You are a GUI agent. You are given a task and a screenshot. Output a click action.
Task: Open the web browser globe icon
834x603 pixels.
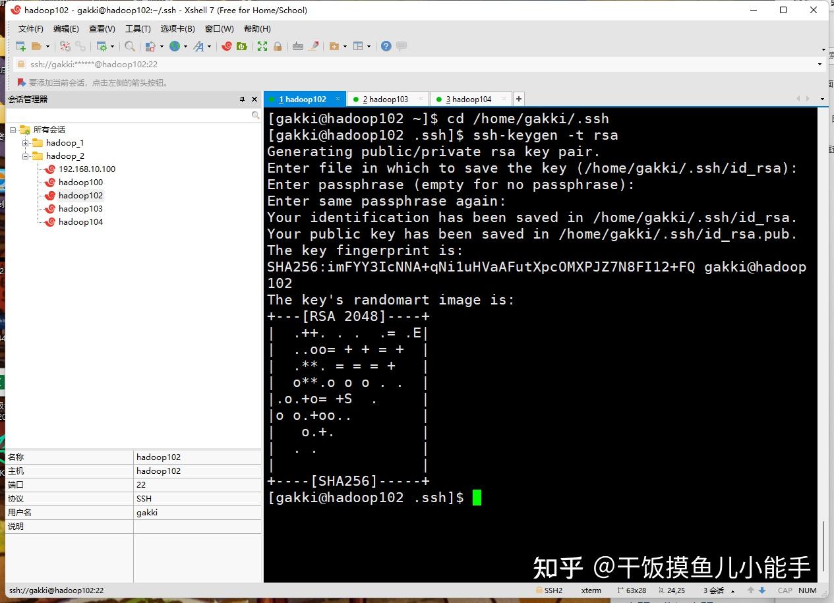tap(175, 46)
